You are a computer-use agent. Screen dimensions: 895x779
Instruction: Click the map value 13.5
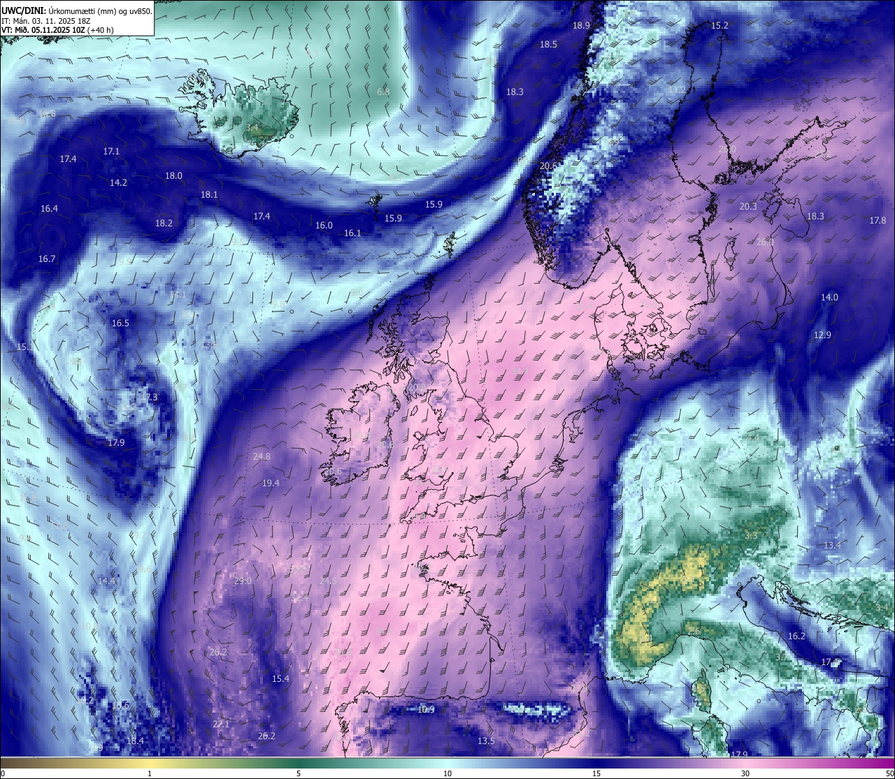[486, 741]
